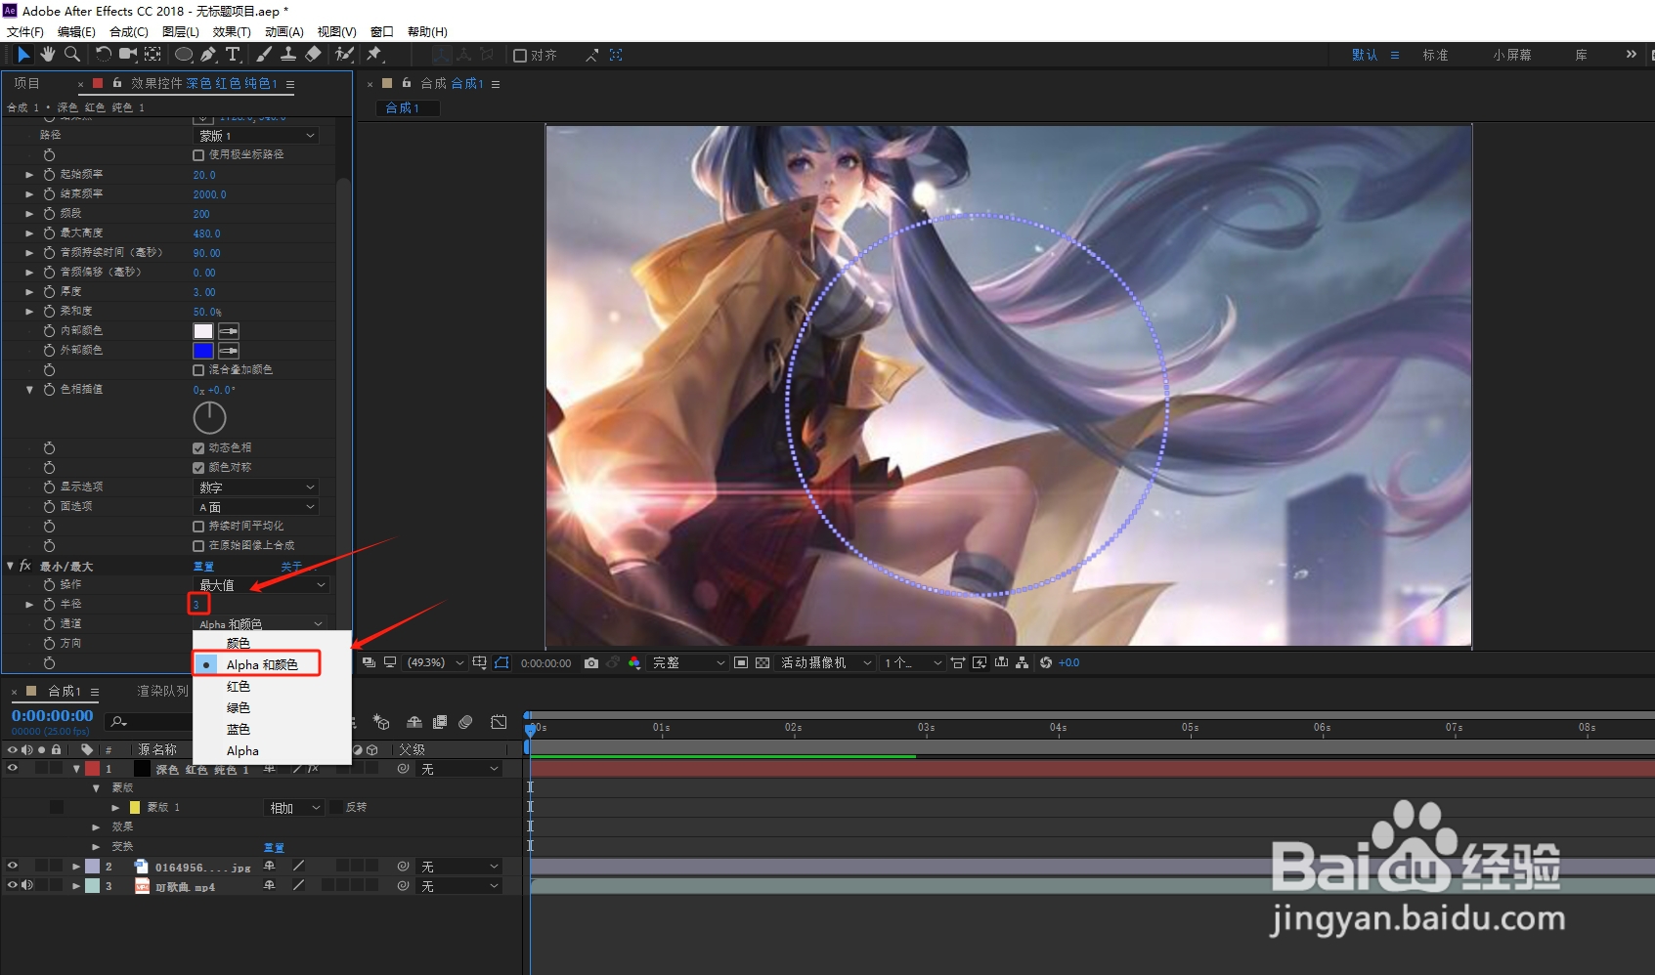Image resolution: width=1655 pixels, height=975 pixels.
Task: Select the Horizontal Type tool
Action: (233, 55)
